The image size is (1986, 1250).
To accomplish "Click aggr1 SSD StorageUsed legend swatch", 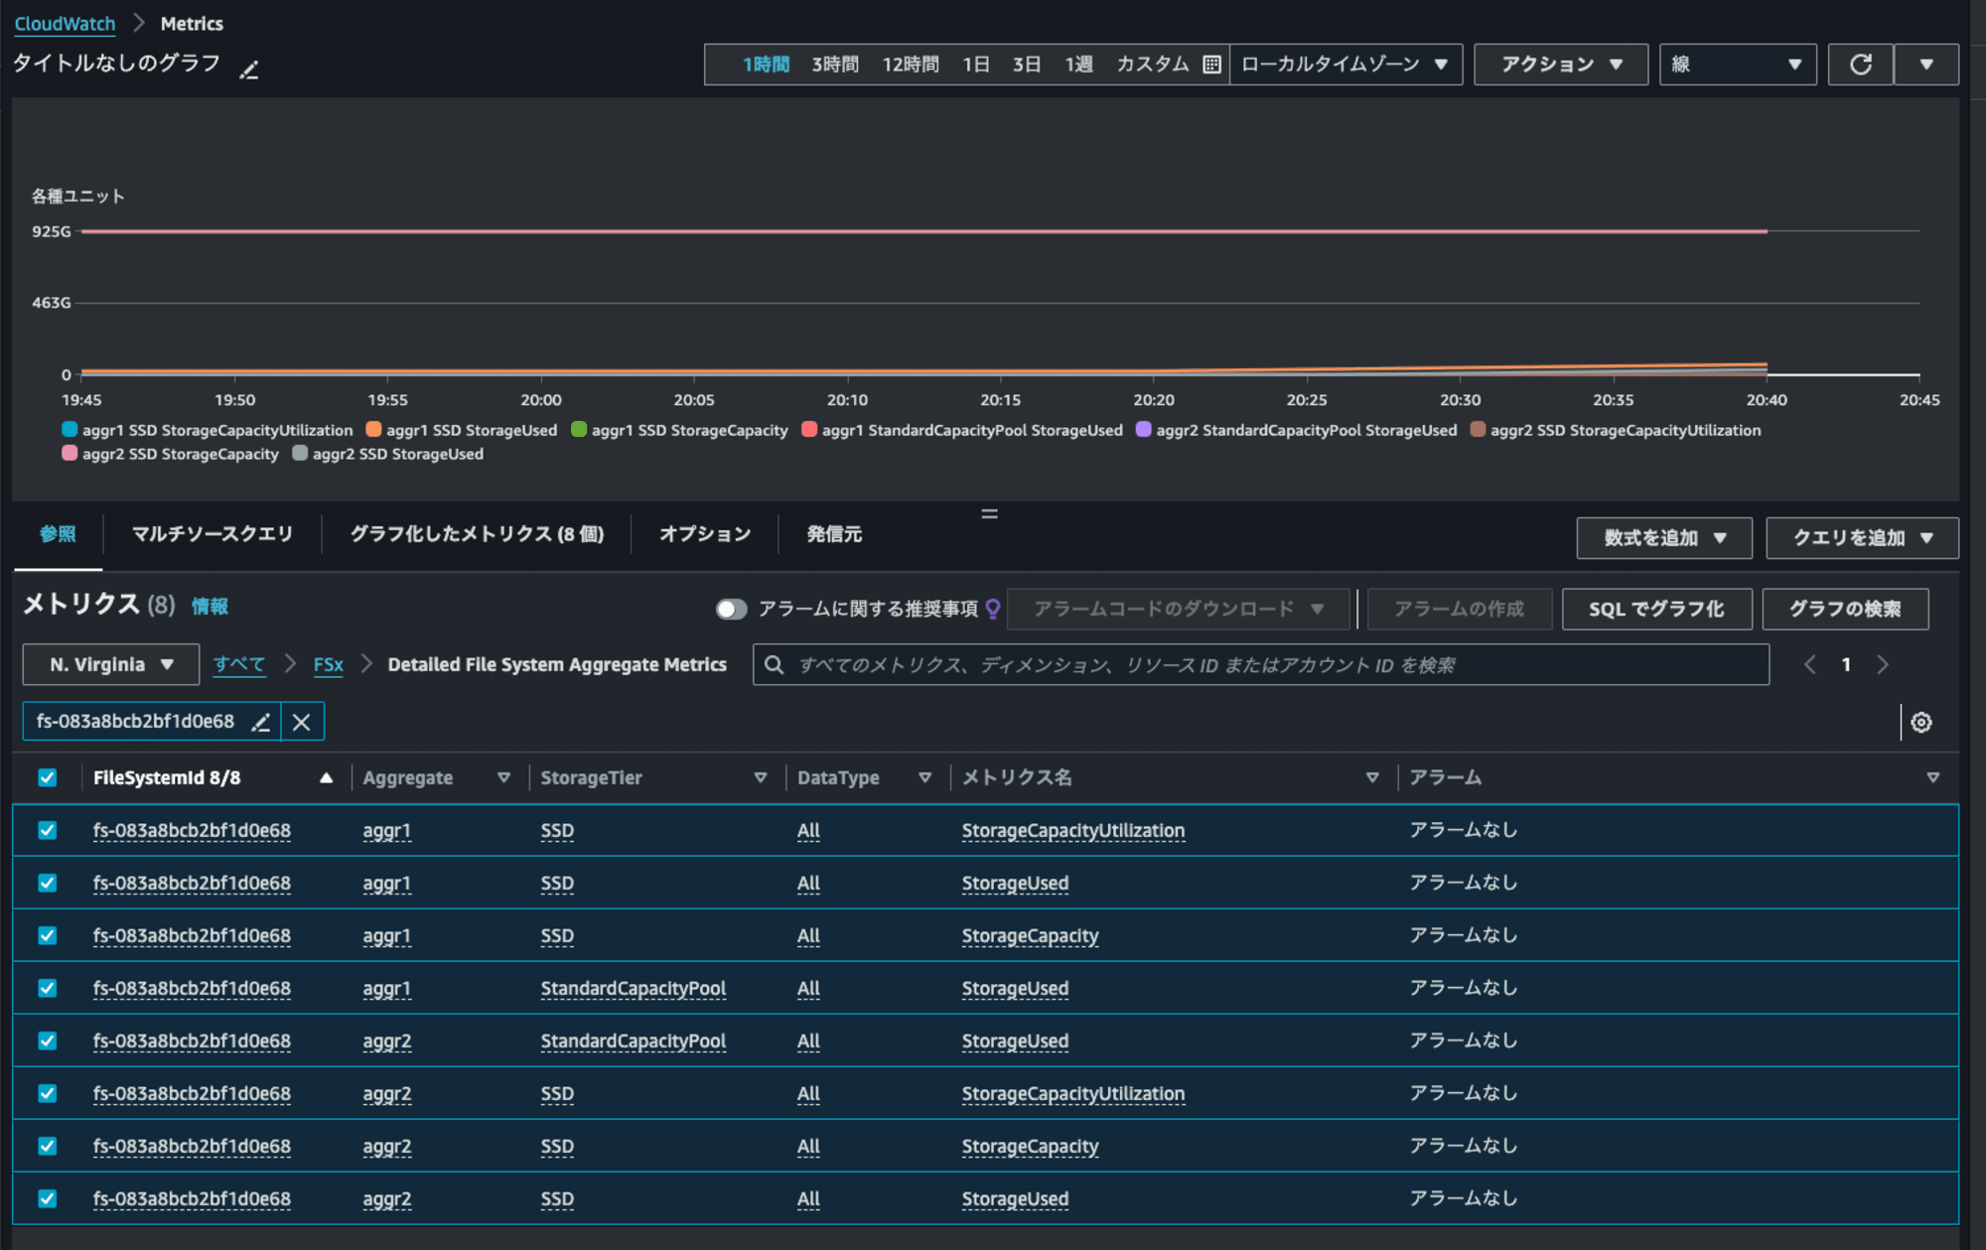I will coord(373,430).
